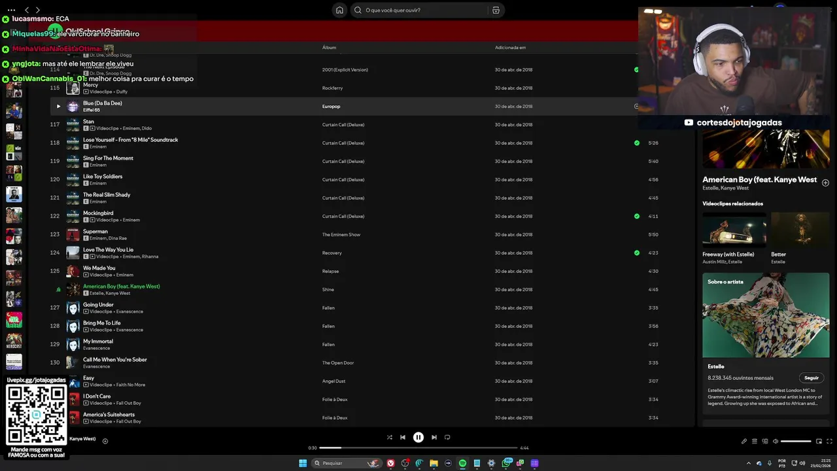This screenshot has height=471, width=837.
Task: Add Blue (Da Ba Dee) to Liked Songs
Action: (637, 107)
